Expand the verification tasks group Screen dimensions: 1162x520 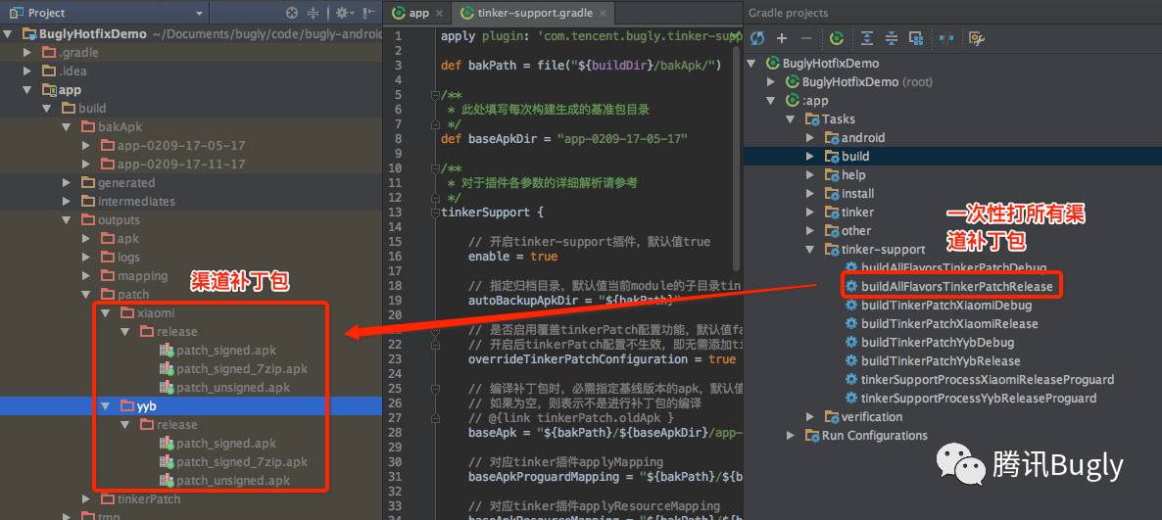point(811,416)
